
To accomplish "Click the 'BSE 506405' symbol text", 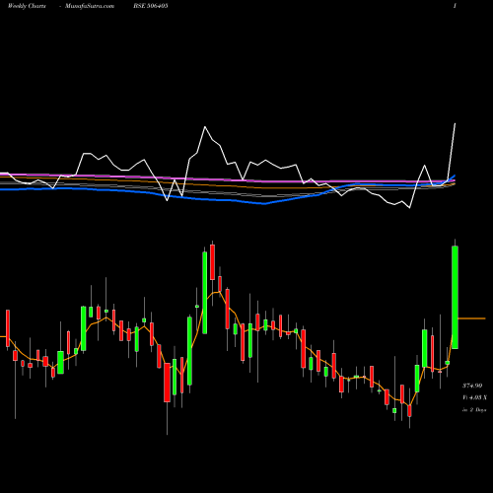I will [151, 6].
